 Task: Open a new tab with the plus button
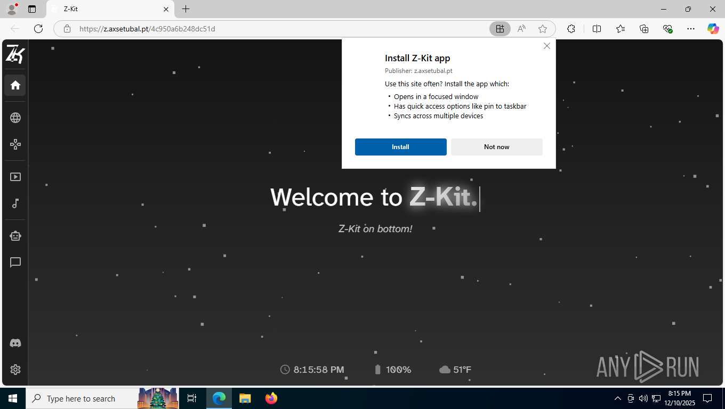pos(186,9)
